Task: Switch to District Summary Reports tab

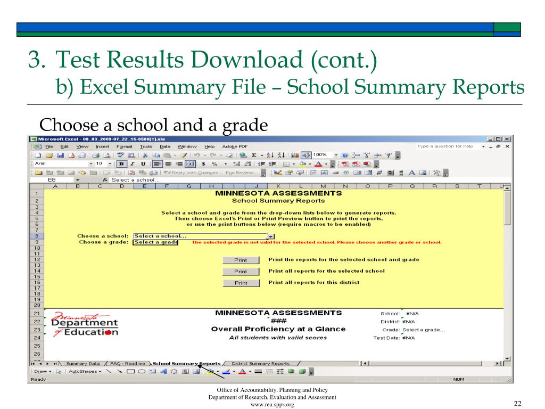Action: click(261, 363)
